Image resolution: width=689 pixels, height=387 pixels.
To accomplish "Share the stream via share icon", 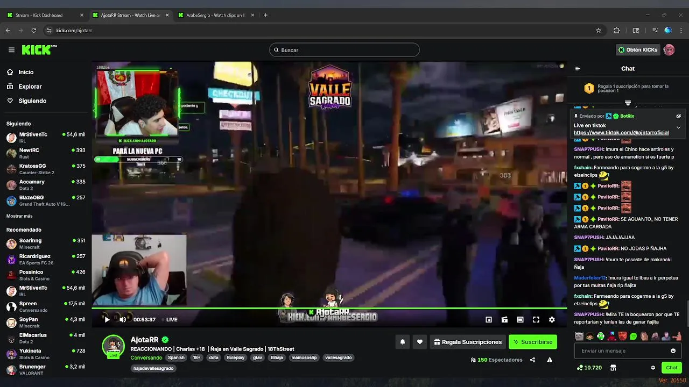I will 532,360.
